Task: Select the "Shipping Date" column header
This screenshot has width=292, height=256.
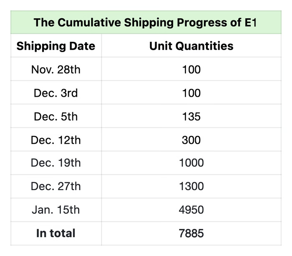Action: [56, 46]
